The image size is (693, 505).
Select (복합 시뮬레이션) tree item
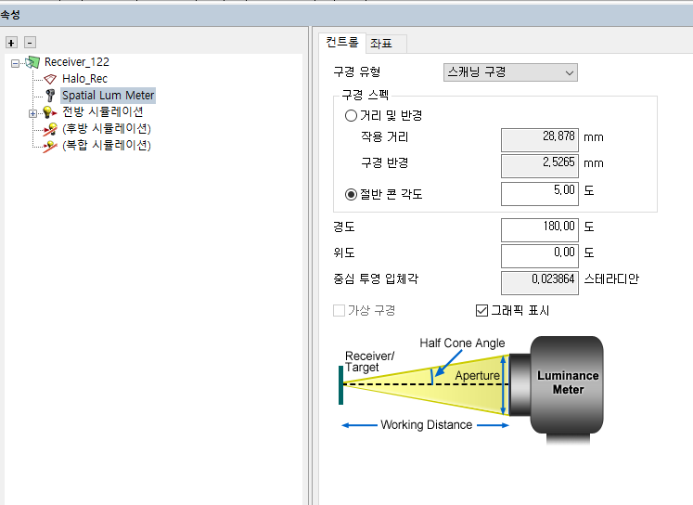(107, 146)
